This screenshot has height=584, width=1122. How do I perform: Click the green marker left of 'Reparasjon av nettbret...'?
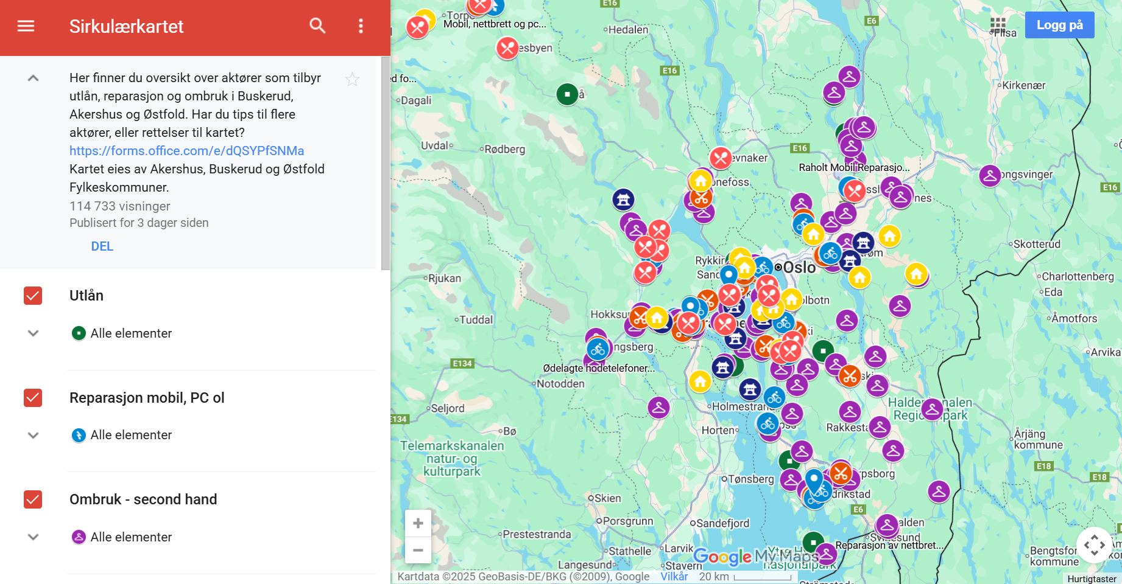tap(813, 543)
